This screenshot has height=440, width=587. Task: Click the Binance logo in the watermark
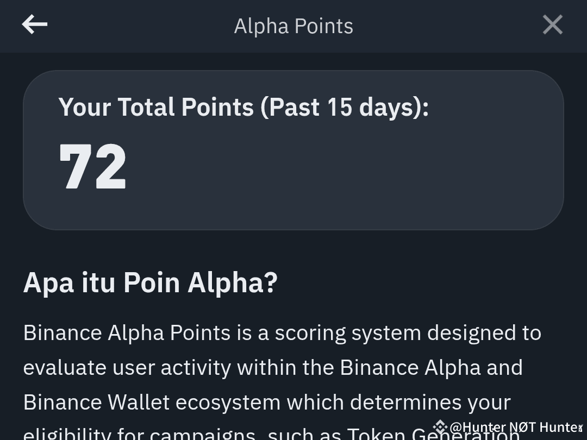tap(440, 427)
